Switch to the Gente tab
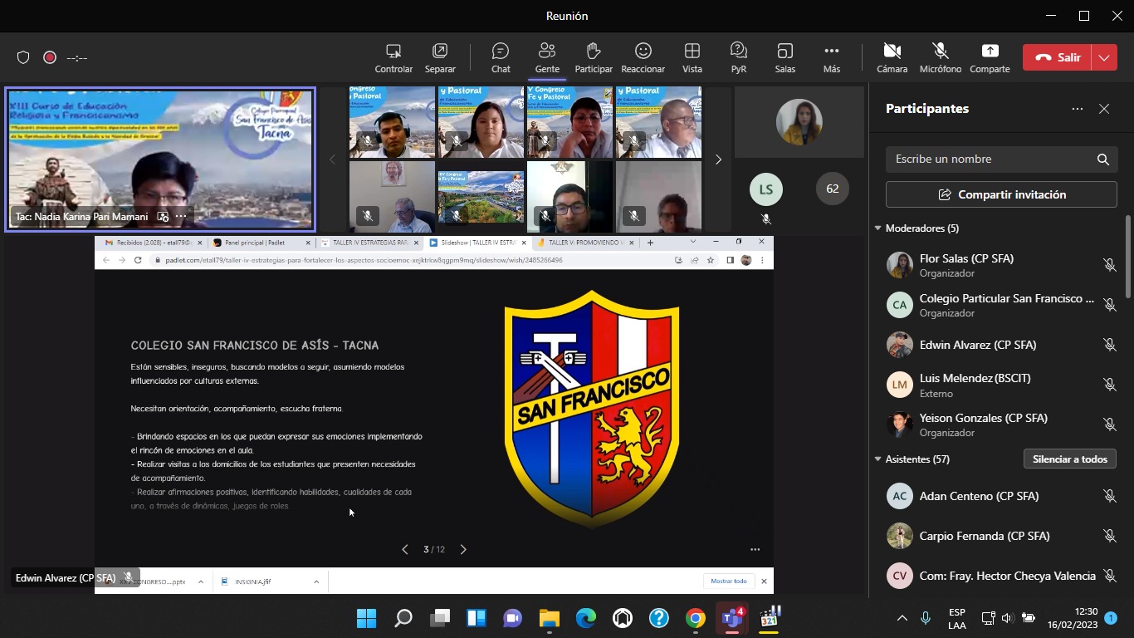1134x638 pixels. 546,57
